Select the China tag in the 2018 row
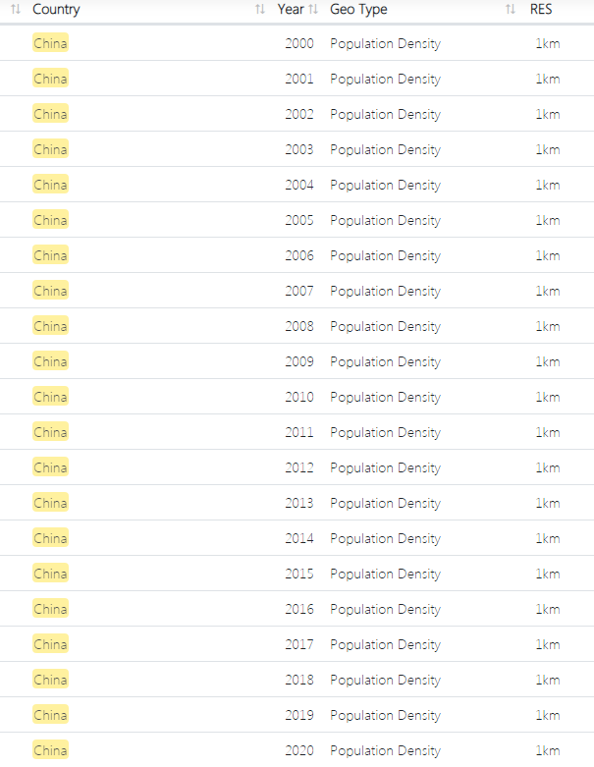 tap(50, 680)
